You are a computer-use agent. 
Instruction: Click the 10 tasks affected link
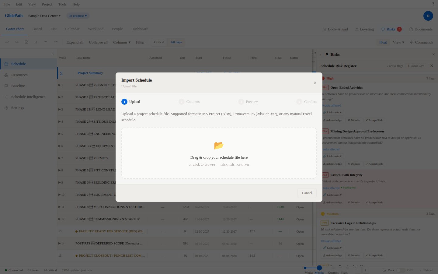point(331,241)
